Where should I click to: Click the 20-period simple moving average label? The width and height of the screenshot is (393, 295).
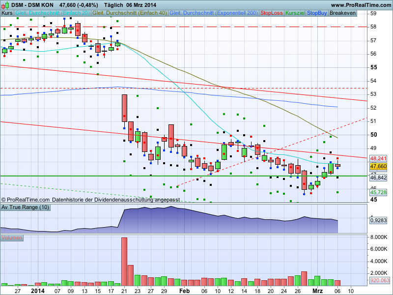pyautogui.click(x=53, y=13)
